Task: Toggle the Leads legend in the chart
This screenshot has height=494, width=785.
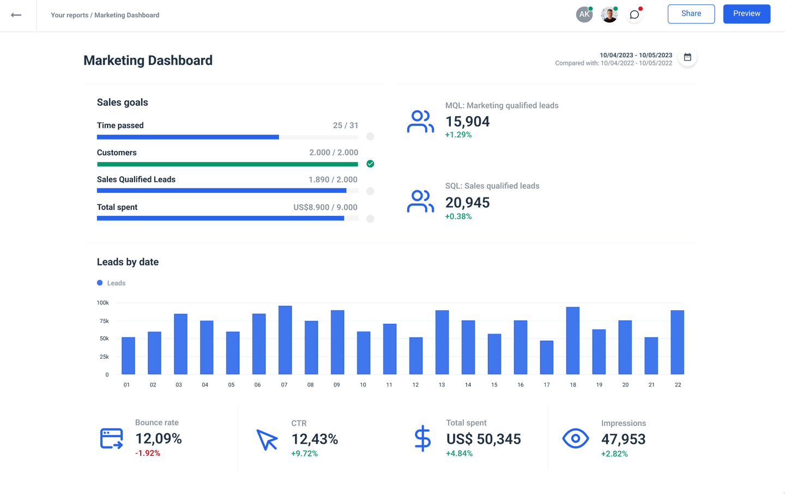Action: [x=111, y=283]
